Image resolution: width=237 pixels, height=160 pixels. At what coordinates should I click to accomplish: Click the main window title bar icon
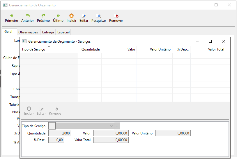tap(5, 5)
